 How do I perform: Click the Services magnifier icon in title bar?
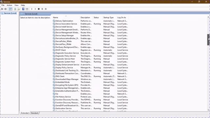tap(1, 2)
